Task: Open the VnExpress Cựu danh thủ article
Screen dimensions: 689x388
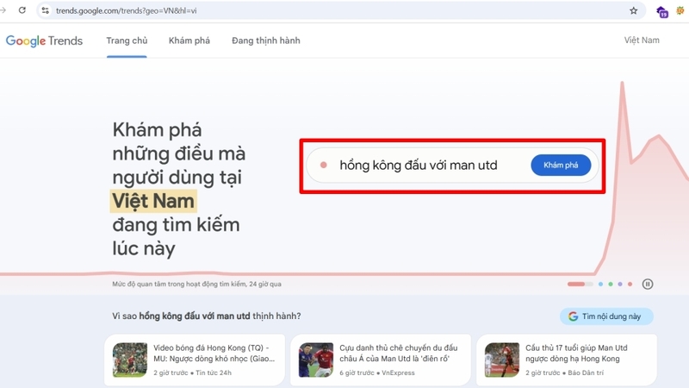Action: pyautogui.click(x=381, y=360)
